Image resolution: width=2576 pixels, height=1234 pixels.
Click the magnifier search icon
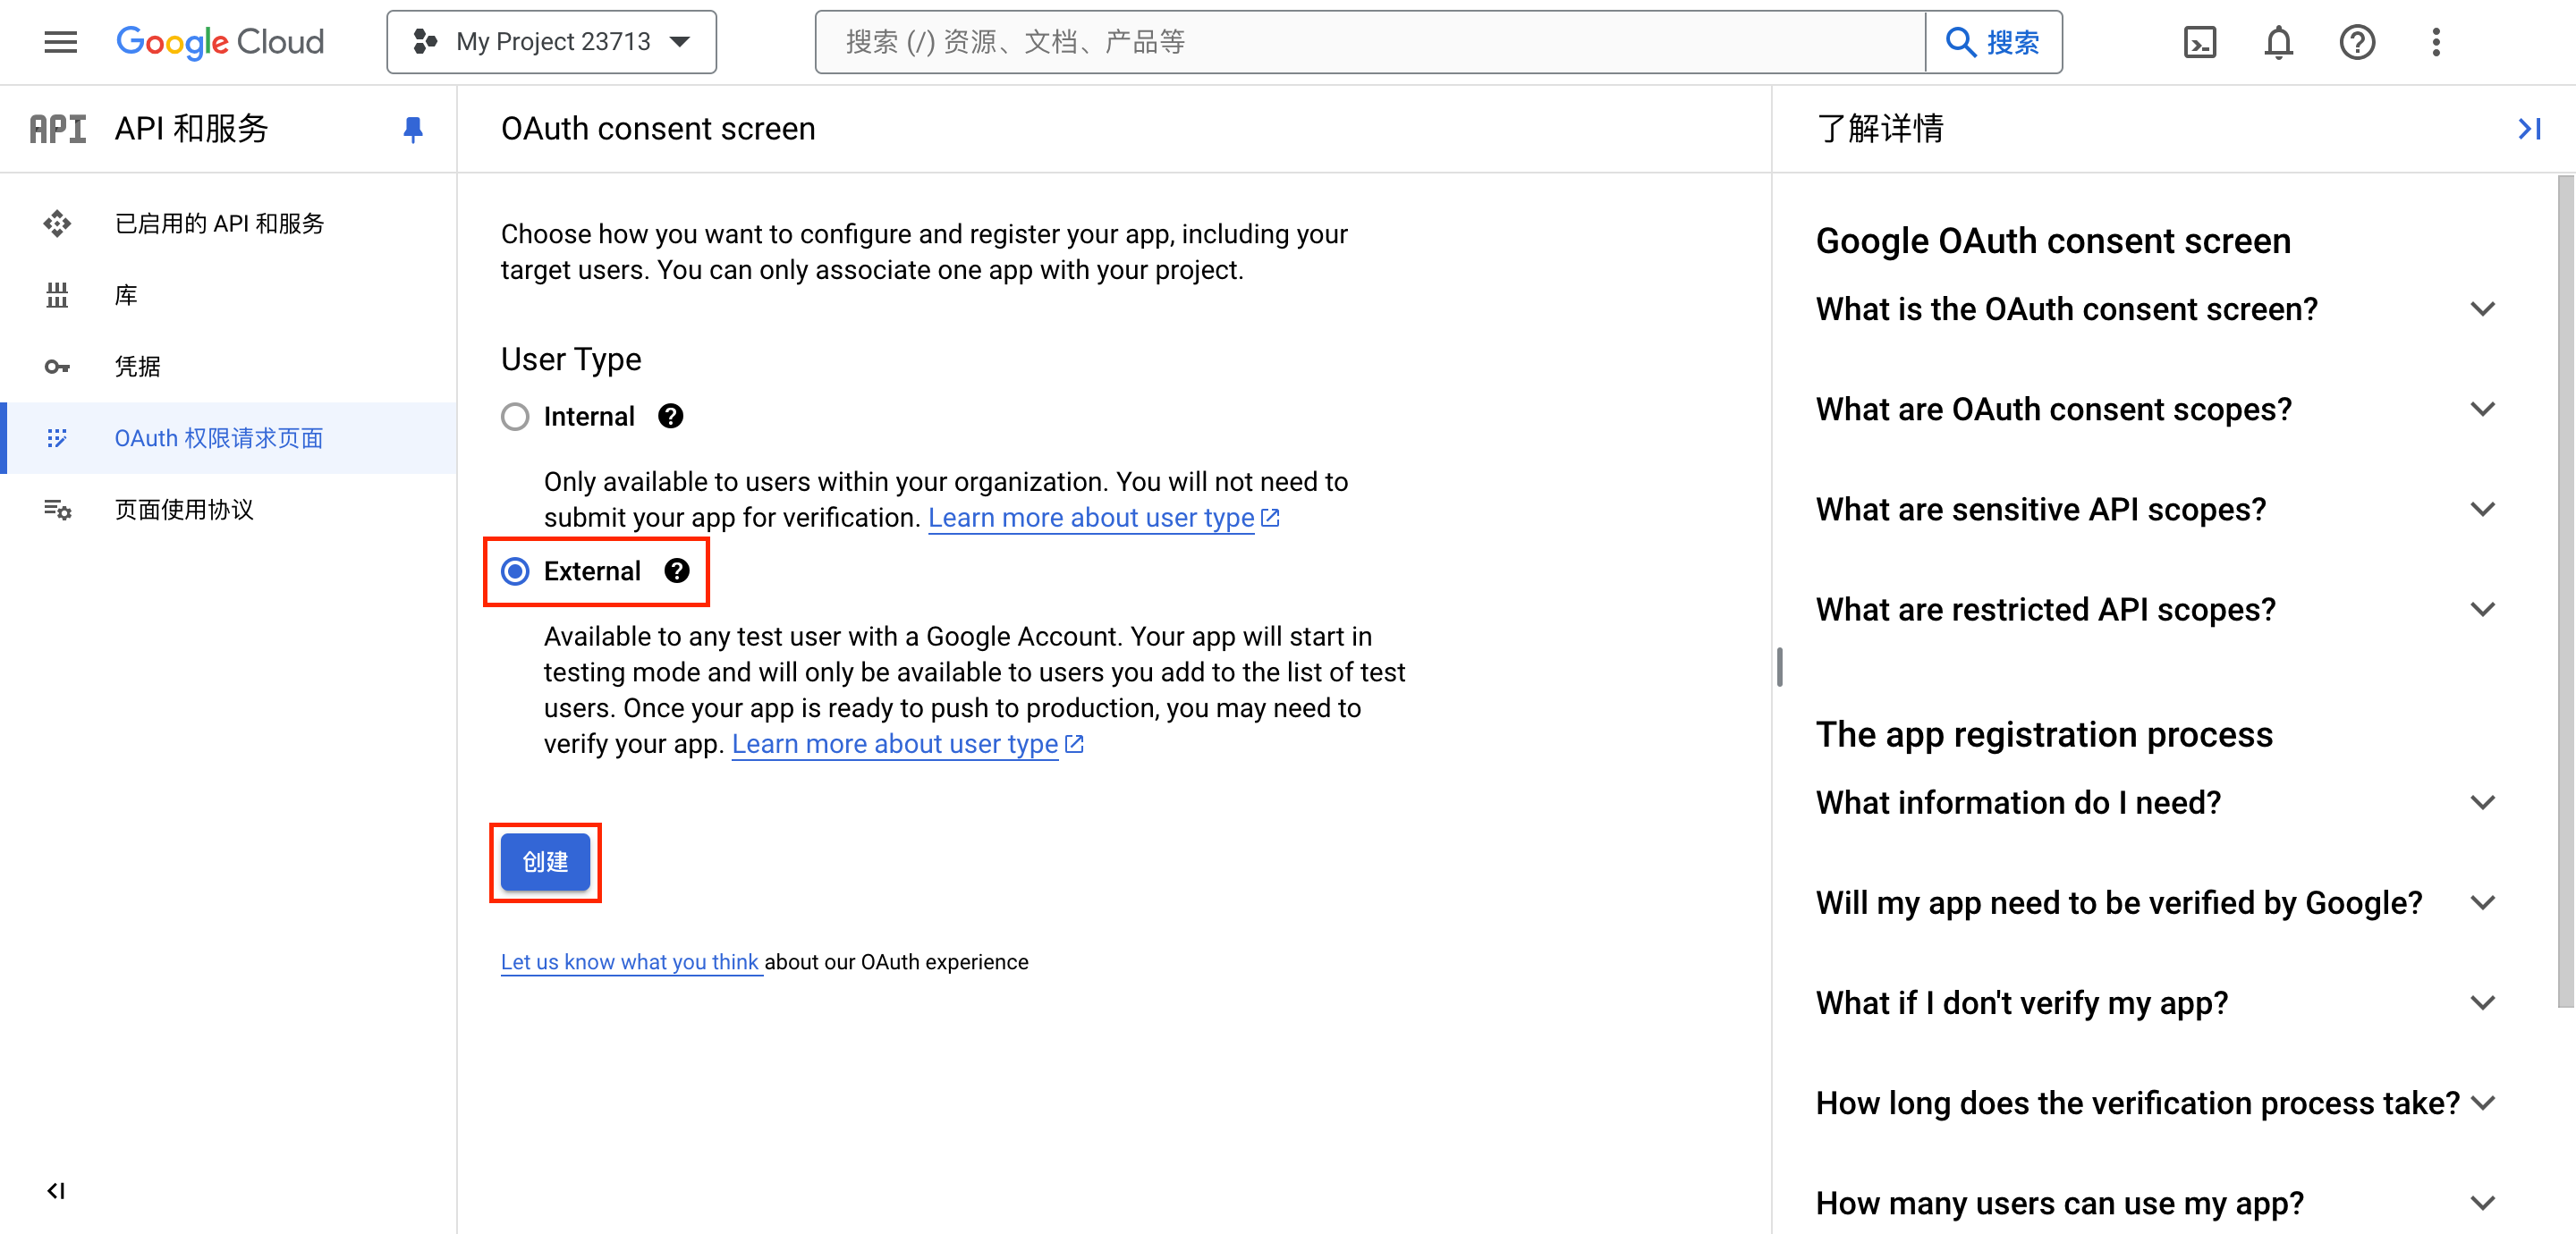(x=1960, y=42)
